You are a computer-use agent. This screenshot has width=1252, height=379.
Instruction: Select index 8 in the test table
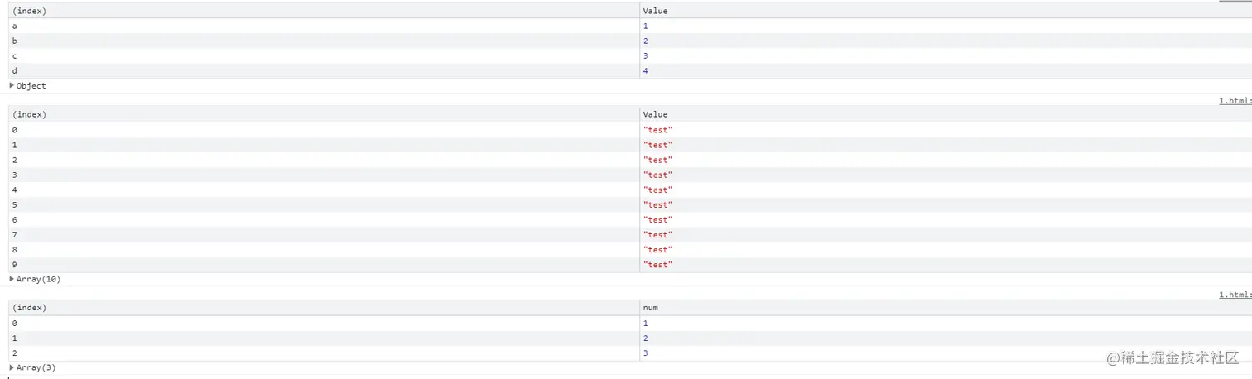(14, 250)
